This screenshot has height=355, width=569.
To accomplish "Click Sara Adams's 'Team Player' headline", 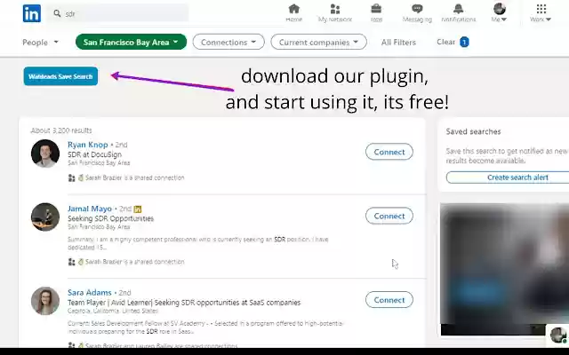I will (x=184, y=302).
